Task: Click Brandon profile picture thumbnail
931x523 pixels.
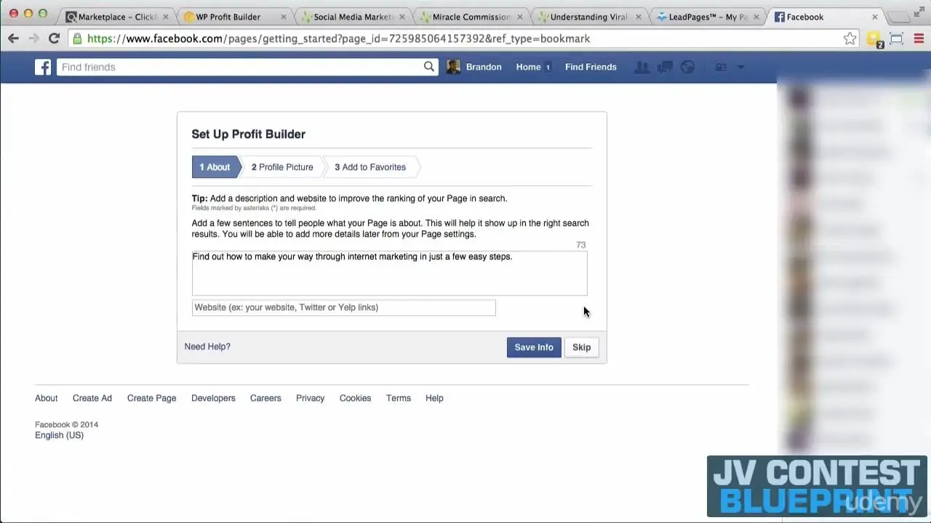Action: 453,67
